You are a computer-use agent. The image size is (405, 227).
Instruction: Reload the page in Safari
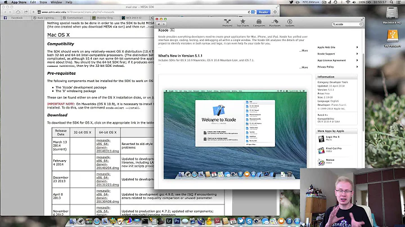[249, 12]
